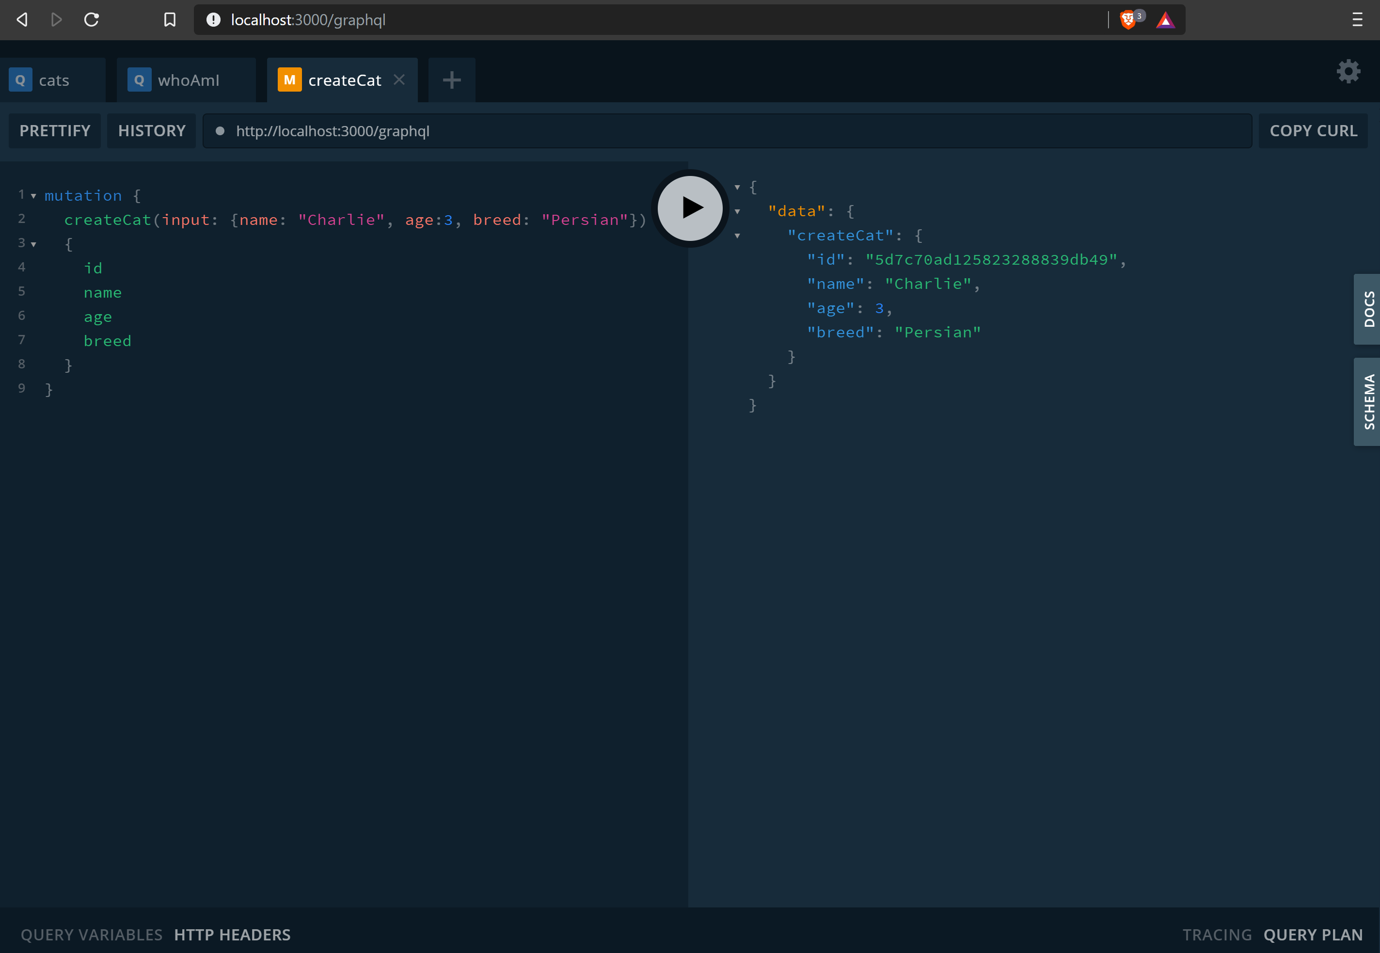Collapse the "createCat" object in response
This screenshot has height=953, width=1380.
737,236
